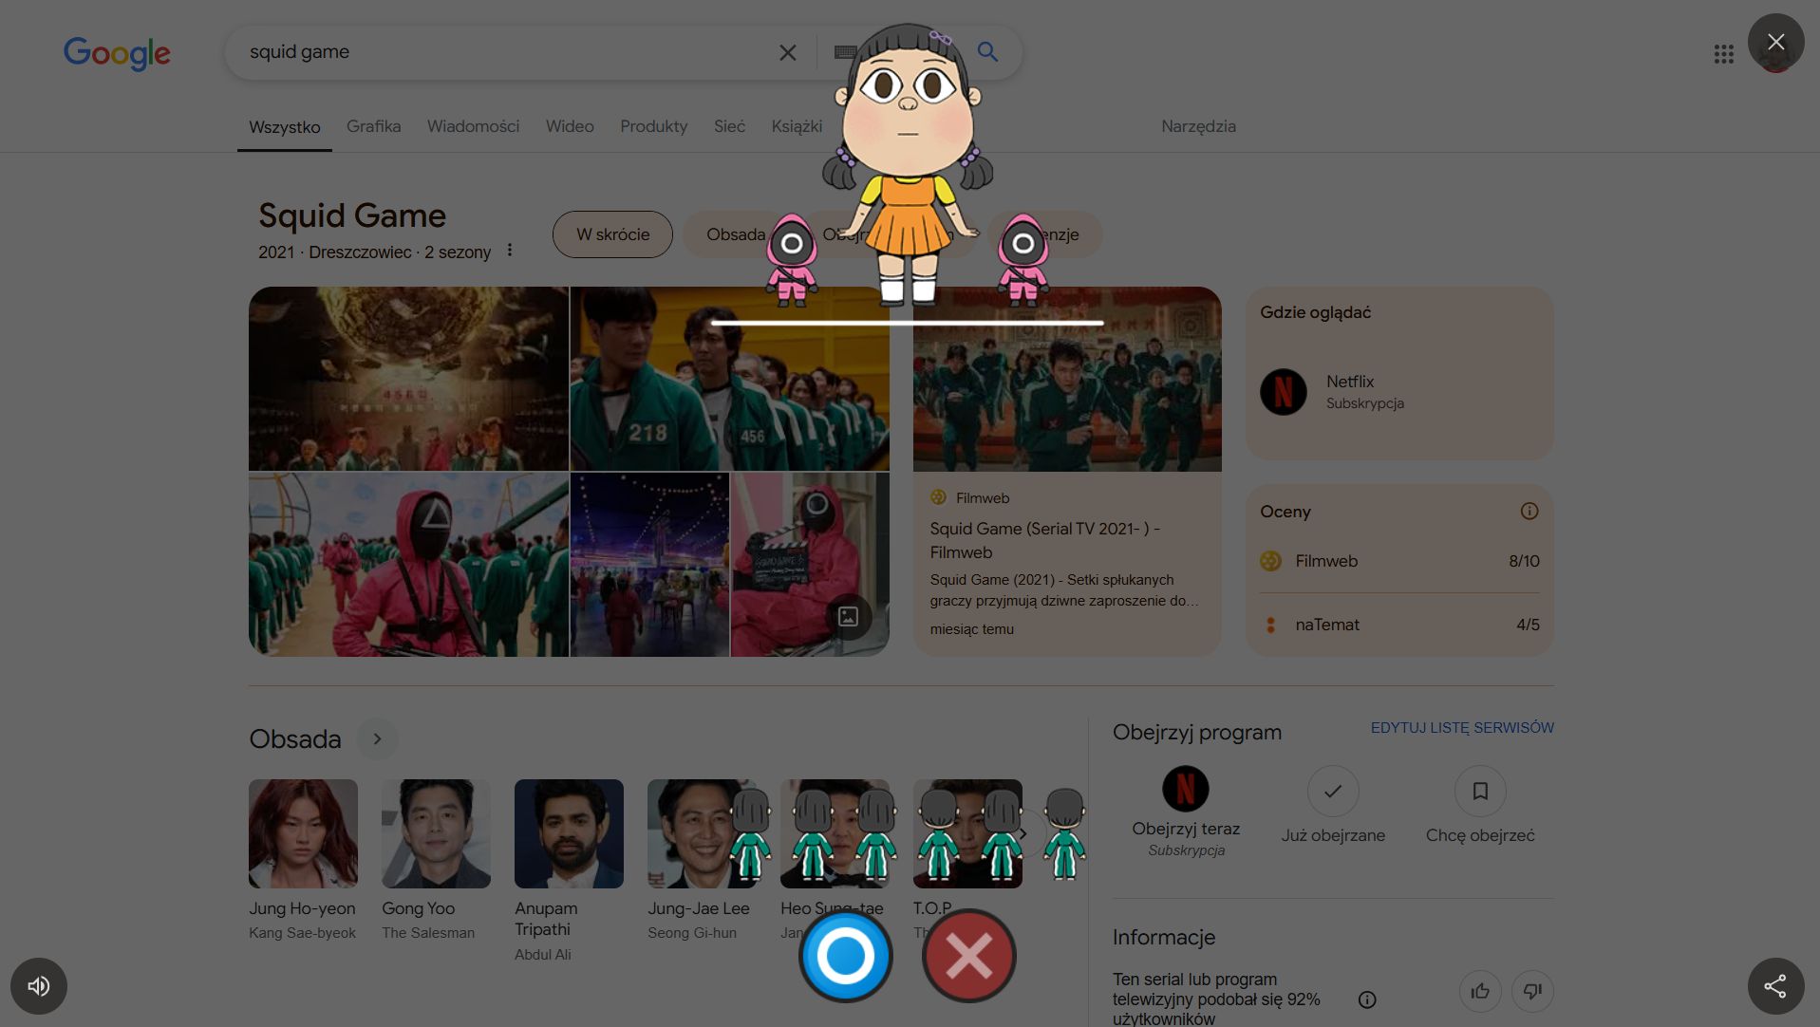Open the player 218 photo
The image size is (1820, 1027).
[729, 379]
